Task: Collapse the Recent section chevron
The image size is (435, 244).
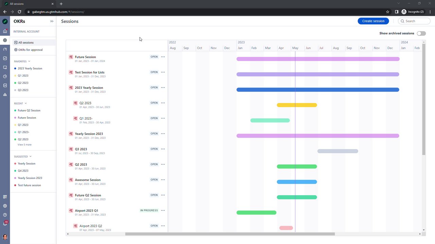Action: [26, 103]
